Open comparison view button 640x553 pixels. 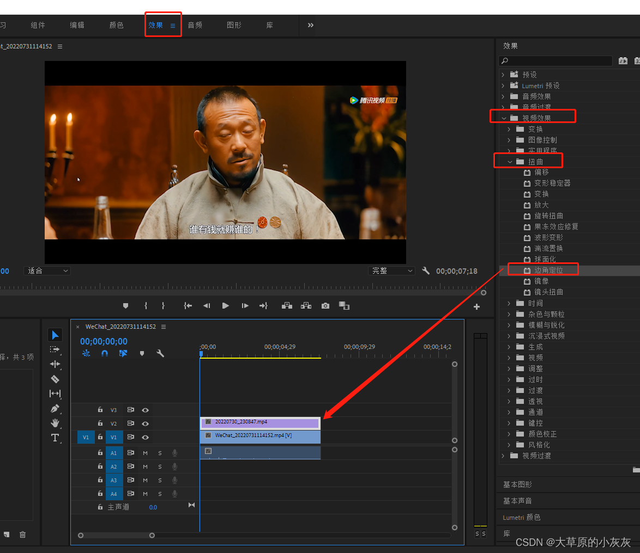coord(344,306)
